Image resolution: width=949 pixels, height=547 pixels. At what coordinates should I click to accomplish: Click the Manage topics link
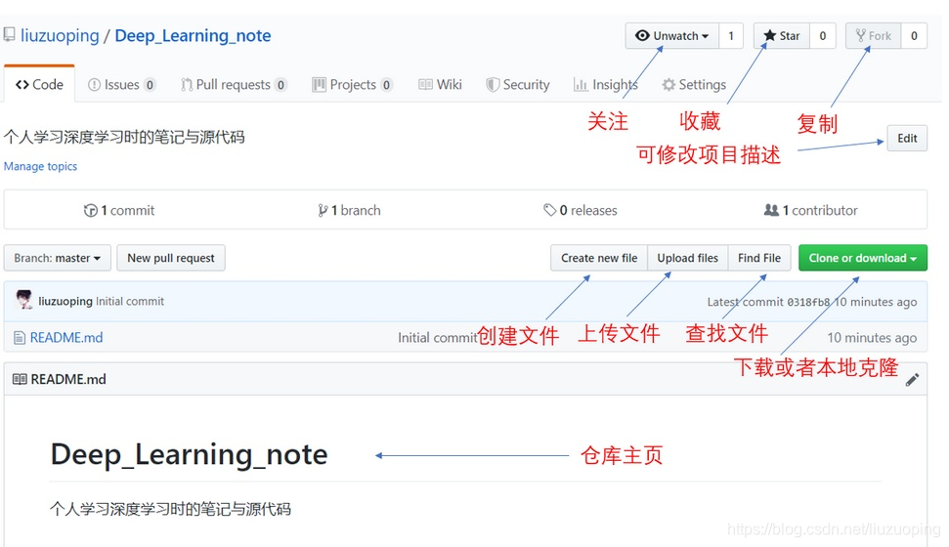(40, 166)
